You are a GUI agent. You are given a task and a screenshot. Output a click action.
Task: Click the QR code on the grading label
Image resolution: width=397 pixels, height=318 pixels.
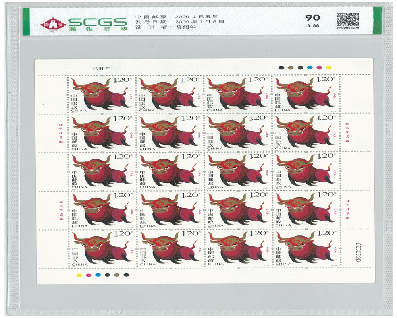[x=345, y=19]
